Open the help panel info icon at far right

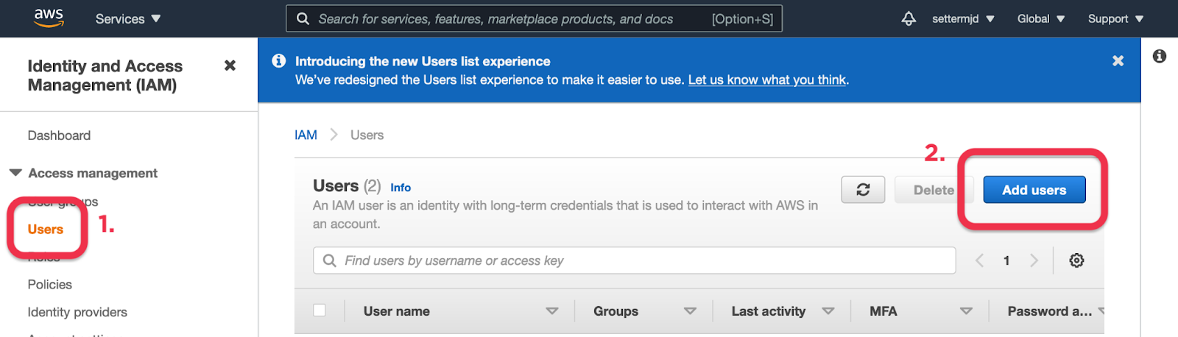[1160, 56]
